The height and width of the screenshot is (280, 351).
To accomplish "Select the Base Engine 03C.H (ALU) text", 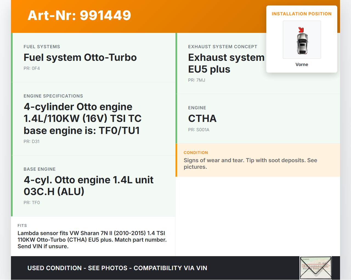I will (88, 186).
